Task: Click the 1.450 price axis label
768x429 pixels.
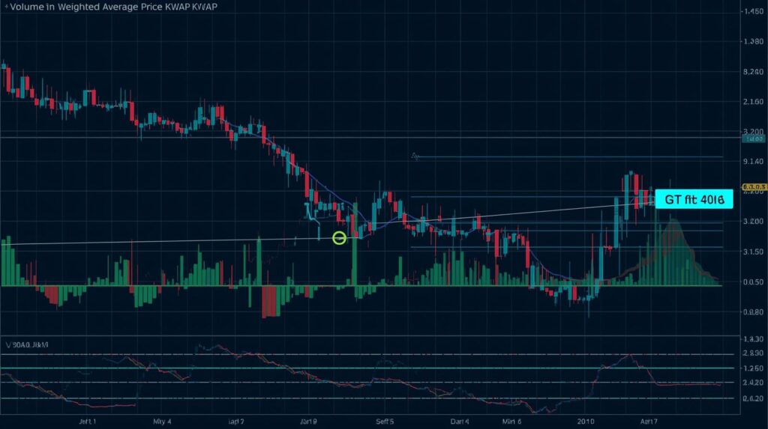Action: click(753, 11)
